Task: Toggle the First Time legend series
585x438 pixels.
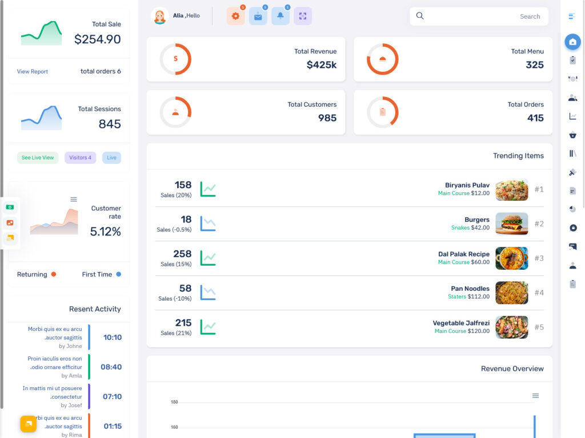Action: [102, 274]
